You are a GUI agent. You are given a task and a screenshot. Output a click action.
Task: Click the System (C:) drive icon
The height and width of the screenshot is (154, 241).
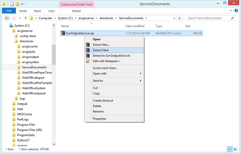coord(11,25)
